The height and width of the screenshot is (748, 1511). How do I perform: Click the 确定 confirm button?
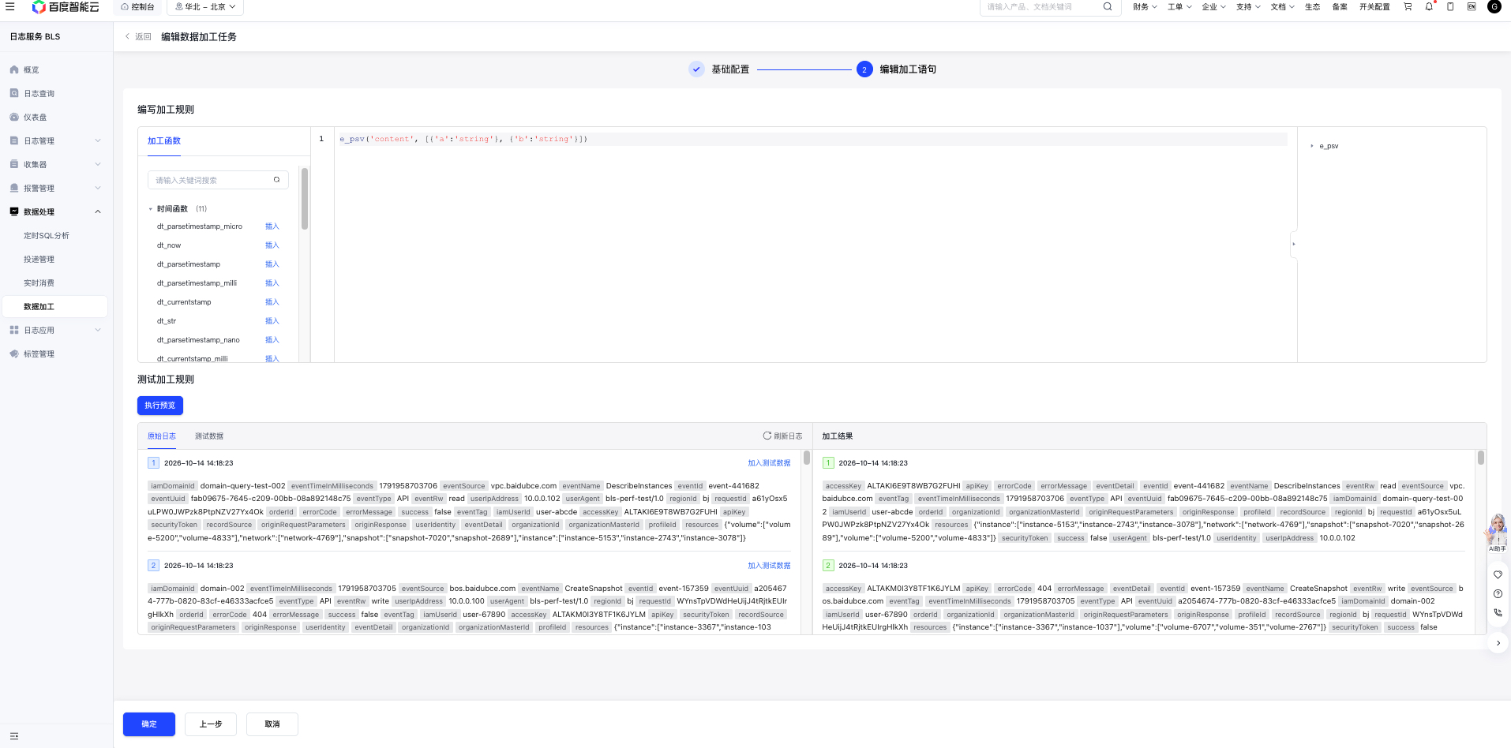pos(149,724)
